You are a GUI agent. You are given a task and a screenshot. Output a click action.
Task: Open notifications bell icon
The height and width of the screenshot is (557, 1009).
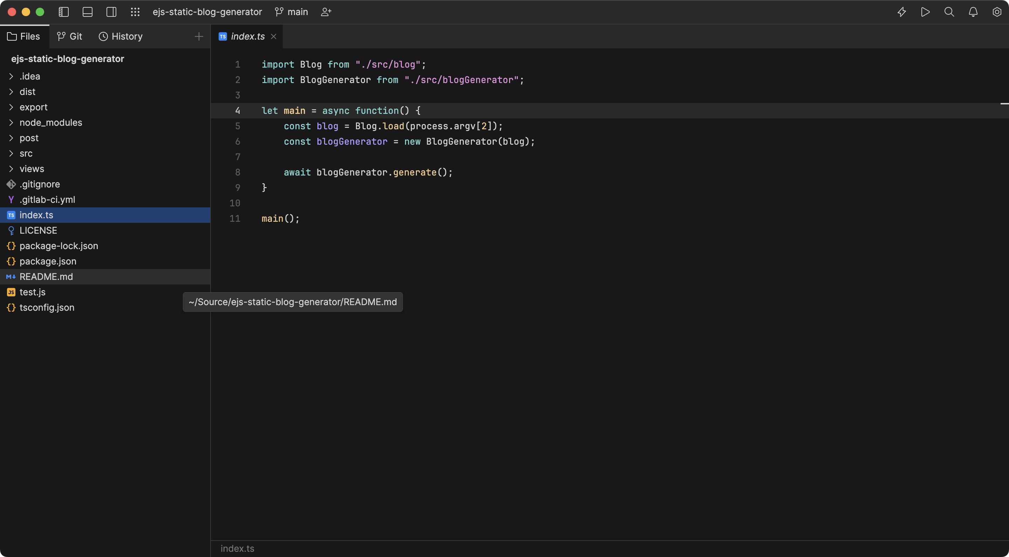973,12
